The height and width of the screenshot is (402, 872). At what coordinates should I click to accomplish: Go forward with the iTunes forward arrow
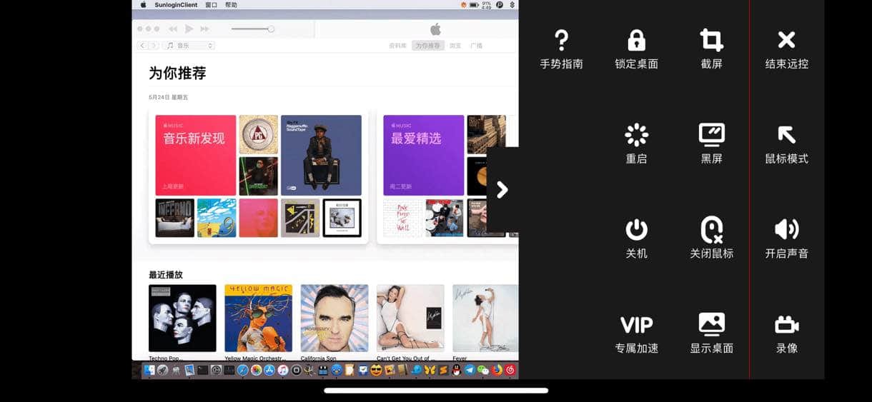(x=154, y=46)
